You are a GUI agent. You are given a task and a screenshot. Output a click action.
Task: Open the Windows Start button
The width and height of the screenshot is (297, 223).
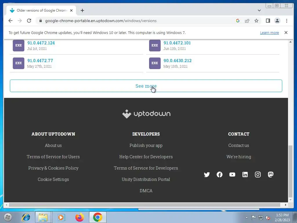8,217
